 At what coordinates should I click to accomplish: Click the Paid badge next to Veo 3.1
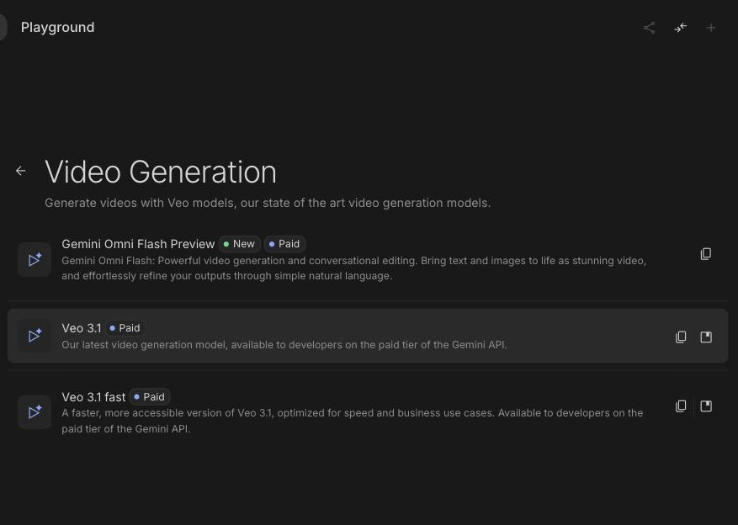click(125, 328)
